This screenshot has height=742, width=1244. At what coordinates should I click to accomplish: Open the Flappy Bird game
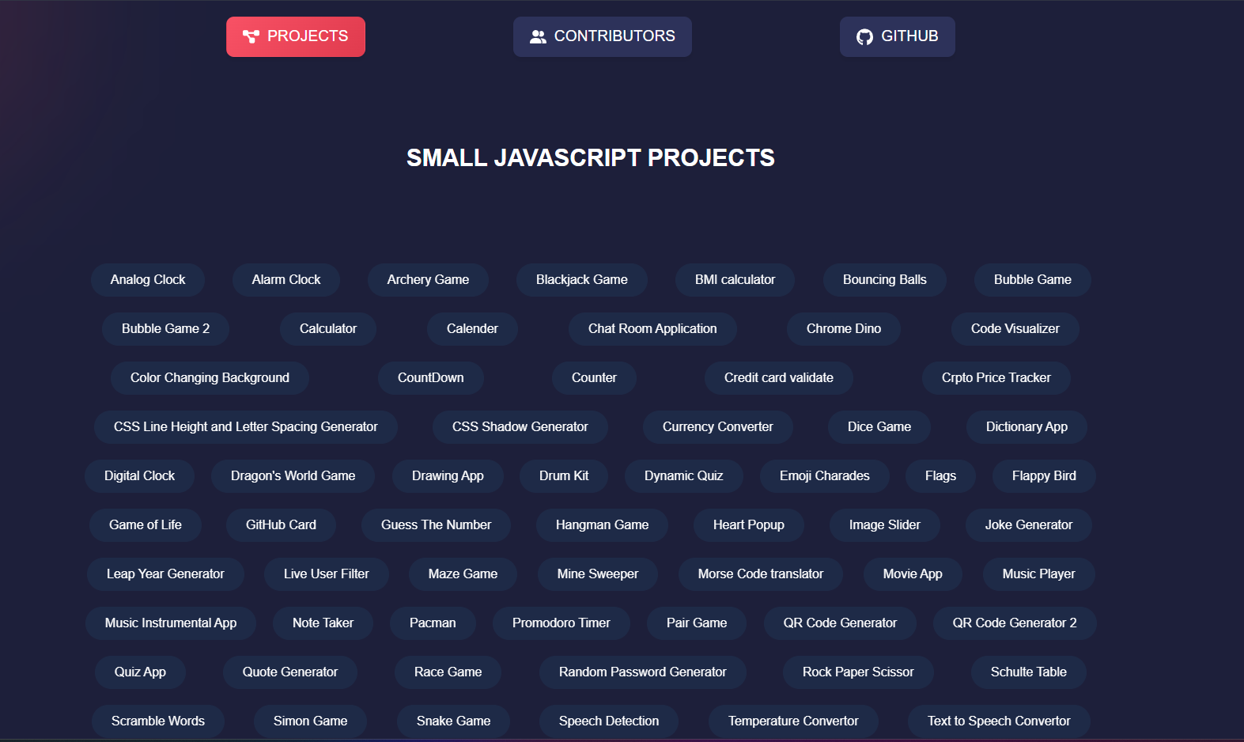point(1043,476)
